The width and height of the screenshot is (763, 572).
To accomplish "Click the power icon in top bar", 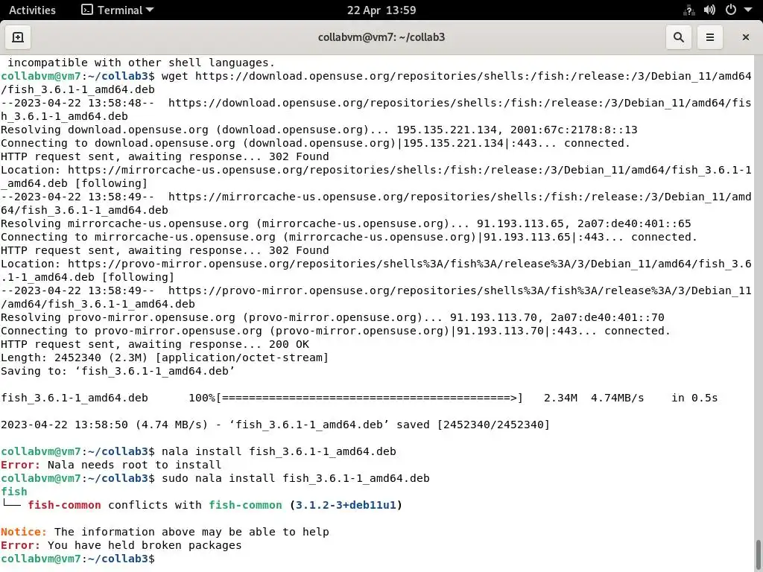I will [730, 10].
